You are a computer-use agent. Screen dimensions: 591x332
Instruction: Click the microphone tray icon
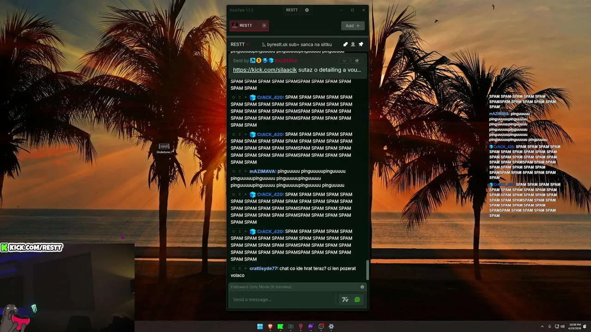point(549,326)
